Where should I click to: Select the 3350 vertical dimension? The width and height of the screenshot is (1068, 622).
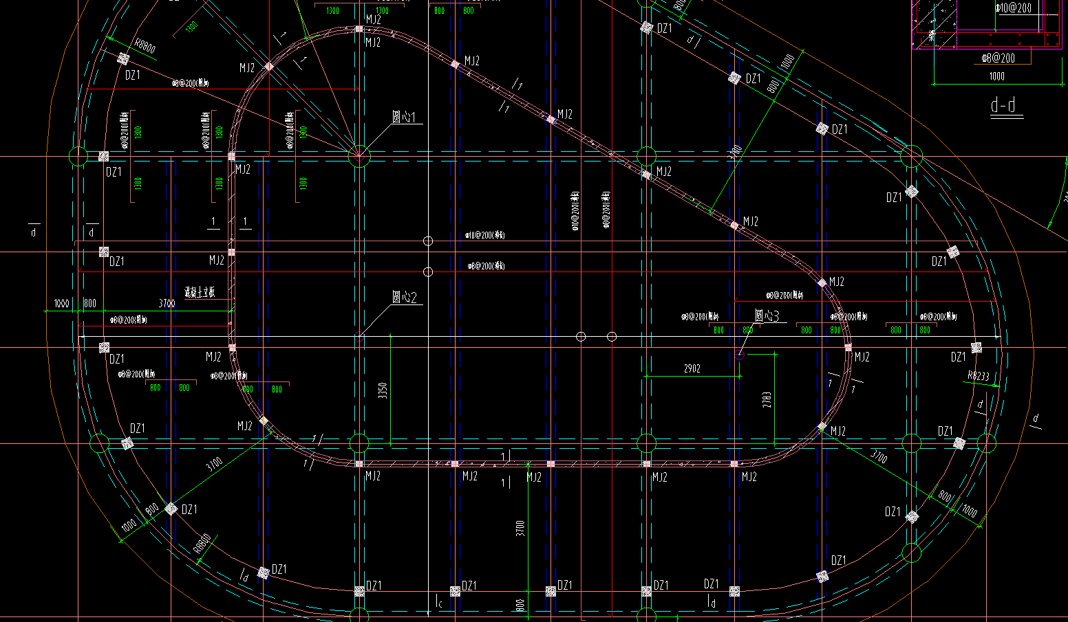coord(383,390)
